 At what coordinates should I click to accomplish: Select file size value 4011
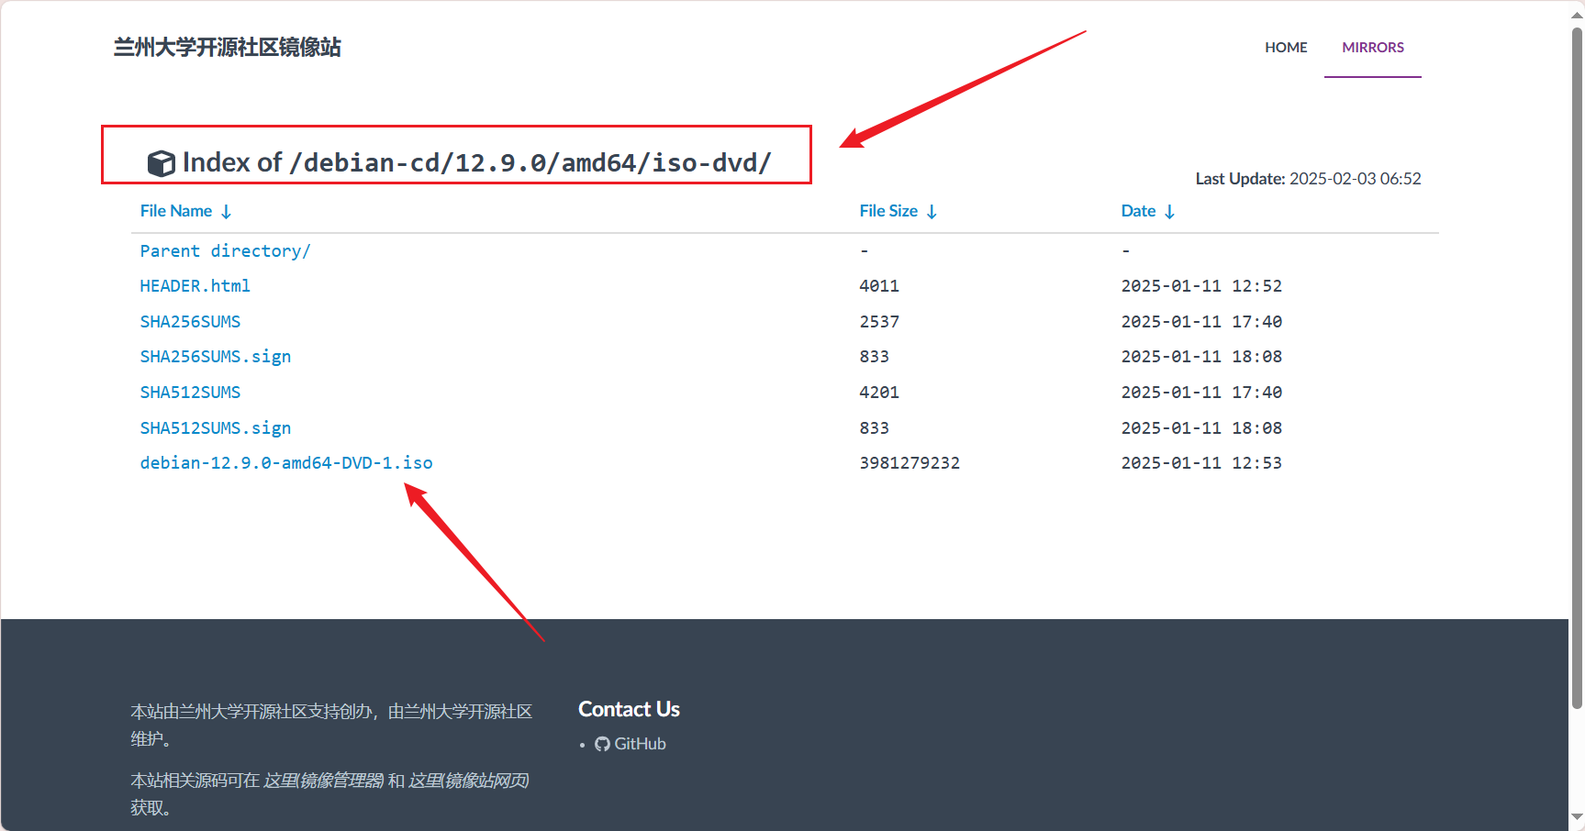pyautogui.click(x=879, y=286)
